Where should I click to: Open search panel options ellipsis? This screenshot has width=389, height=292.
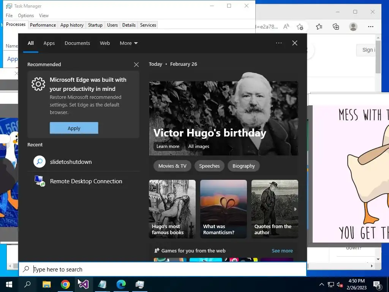pyautogui.click(x=279, y=43)
